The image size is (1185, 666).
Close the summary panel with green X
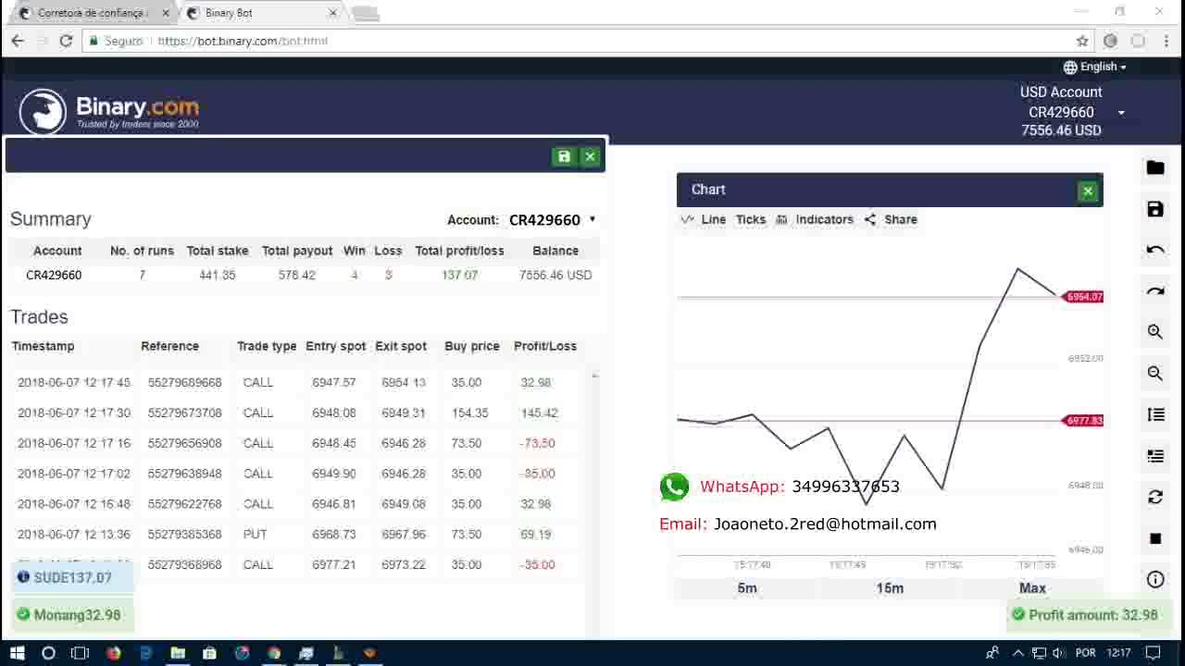(x=590, y=156)
